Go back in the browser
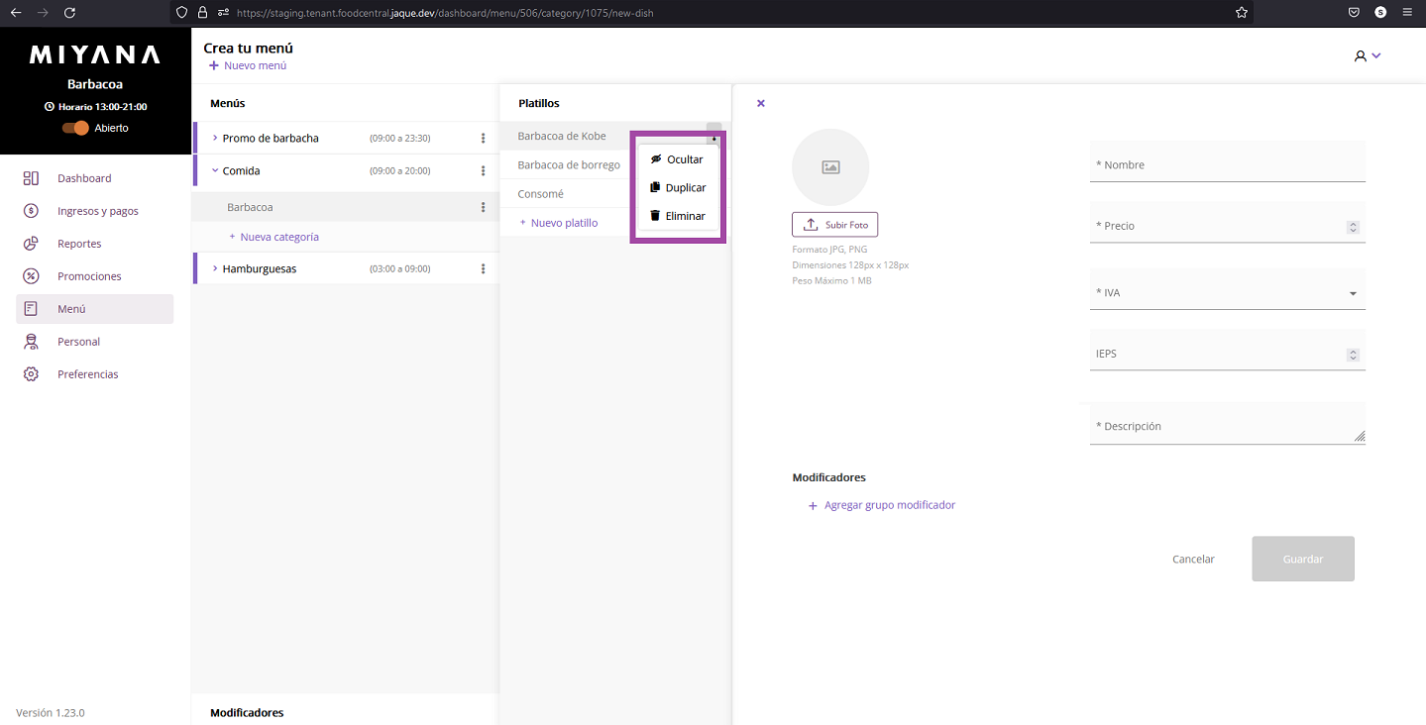 (16, 13)
